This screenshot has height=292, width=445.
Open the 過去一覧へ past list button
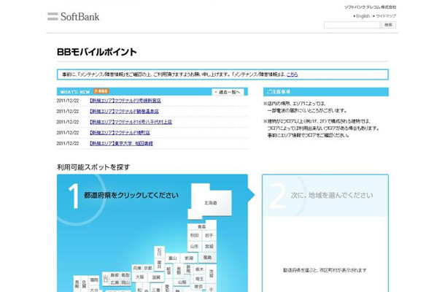click(228, 92)
